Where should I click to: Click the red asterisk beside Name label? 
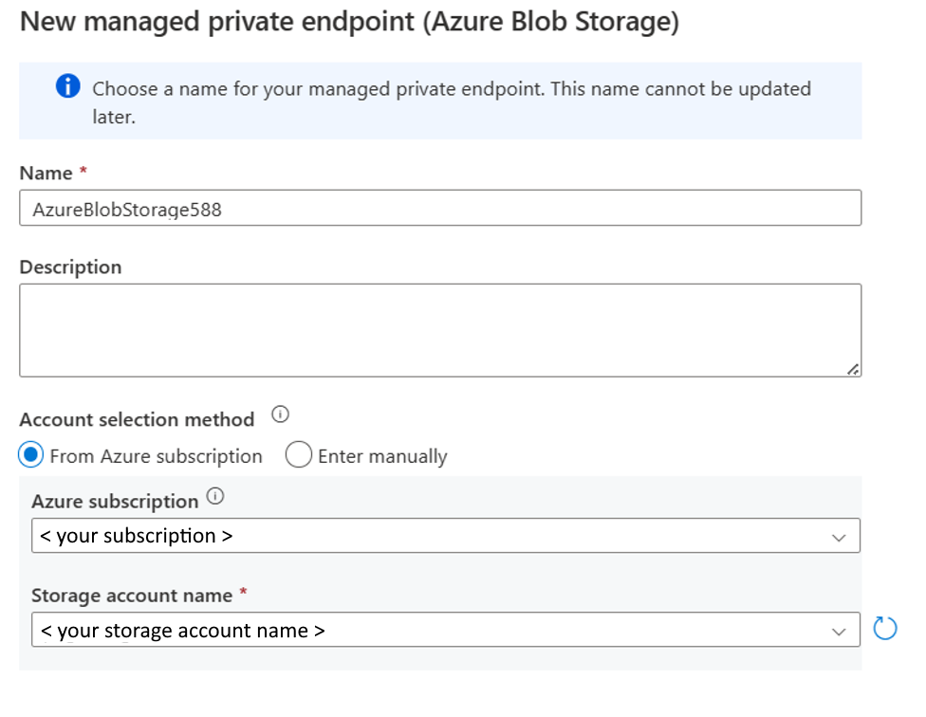82,172
